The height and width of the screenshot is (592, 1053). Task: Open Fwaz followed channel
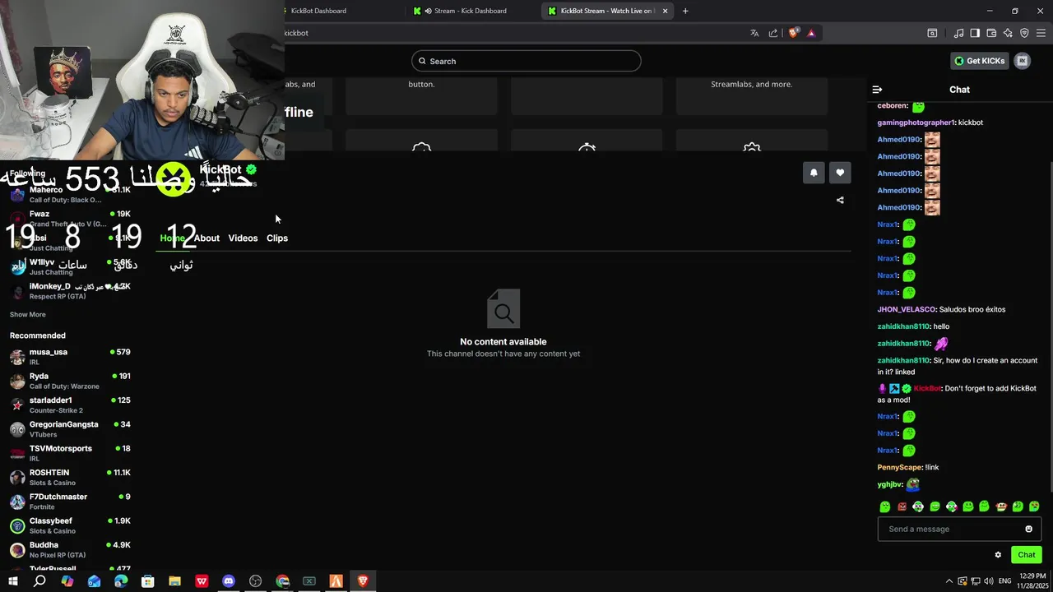[x=70, y=219]
